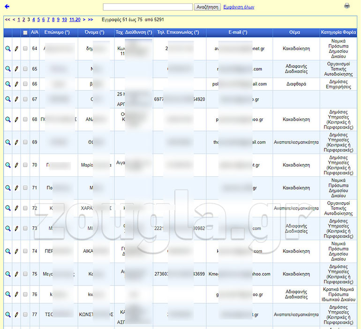Click the blue back arrow icon
Screen dimensions: 361x329
7,7
